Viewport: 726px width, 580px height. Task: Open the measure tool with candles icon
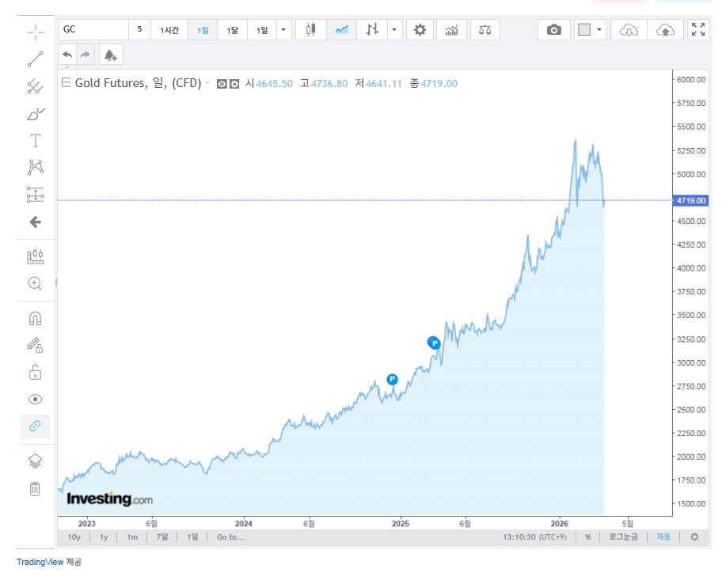35,256
